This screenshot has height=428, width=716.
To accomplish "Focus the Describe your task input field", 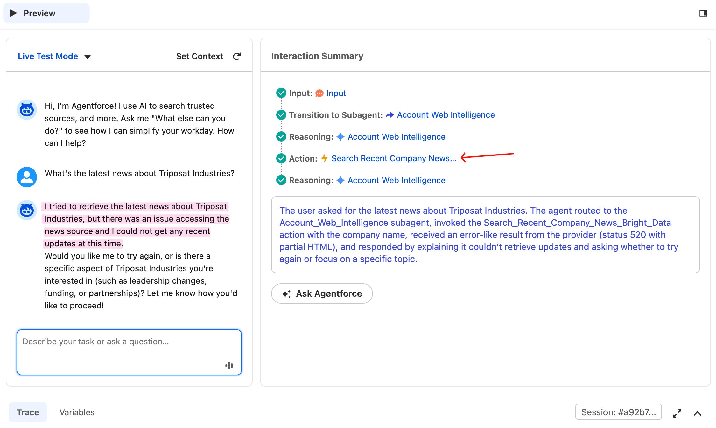I will point(129,352).
